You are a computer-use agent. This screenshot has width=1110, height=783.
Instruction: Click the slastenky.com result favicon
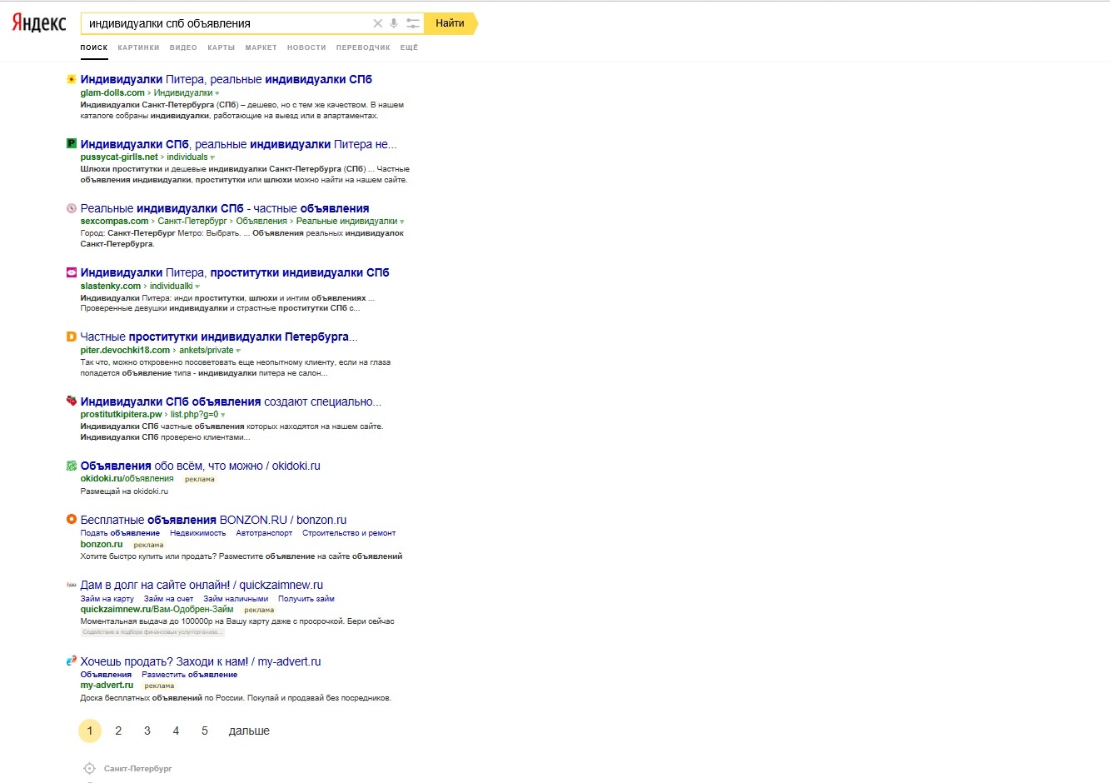coord(72,272)
